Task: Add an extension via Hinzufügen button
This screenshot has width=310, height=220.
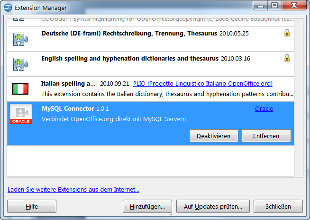Action: (147, 206)
